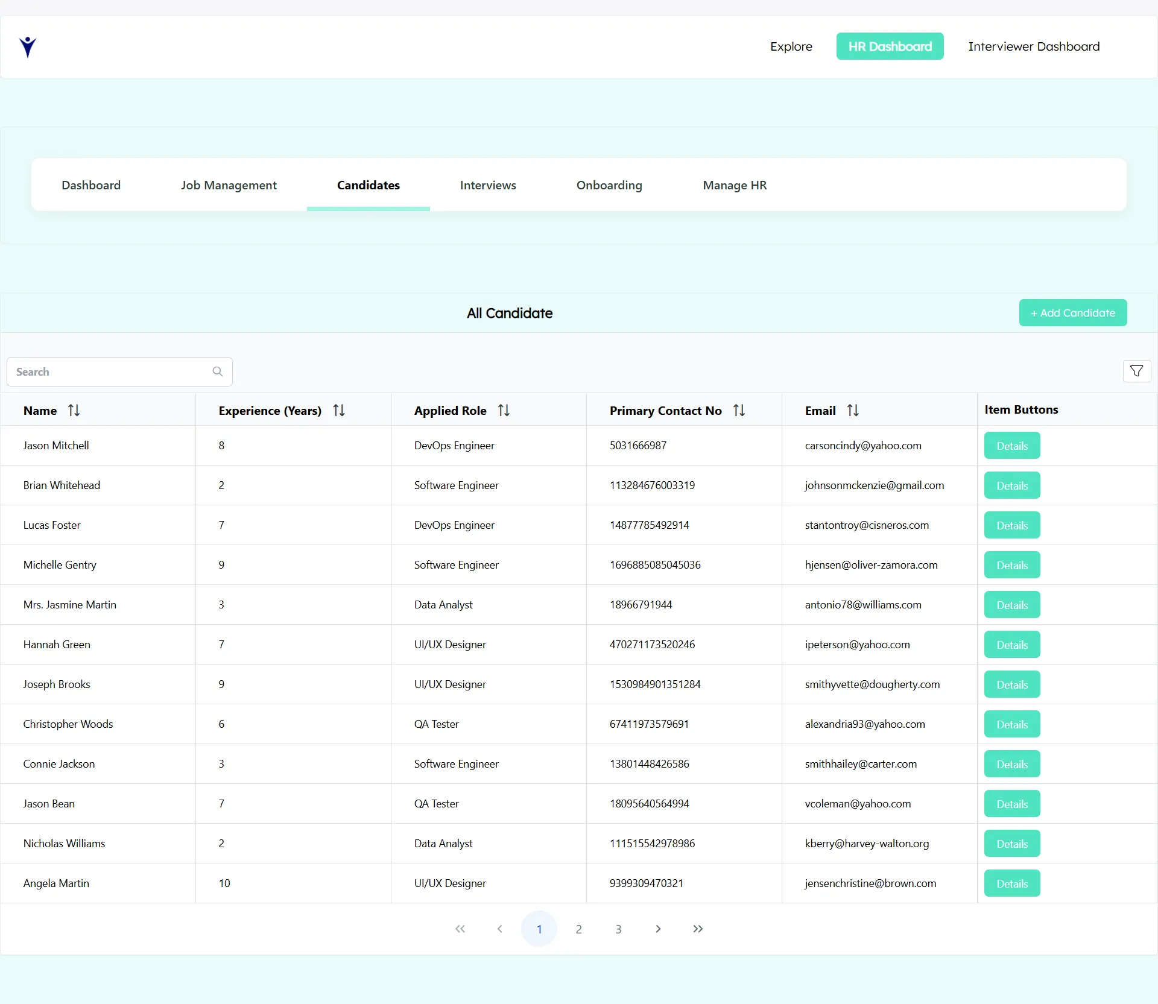Image resolution: width=1158 pixels, height=1004 pixels.
Task: Open the Job Management tab
Action: pyautogui.click(x=229, y=185)
